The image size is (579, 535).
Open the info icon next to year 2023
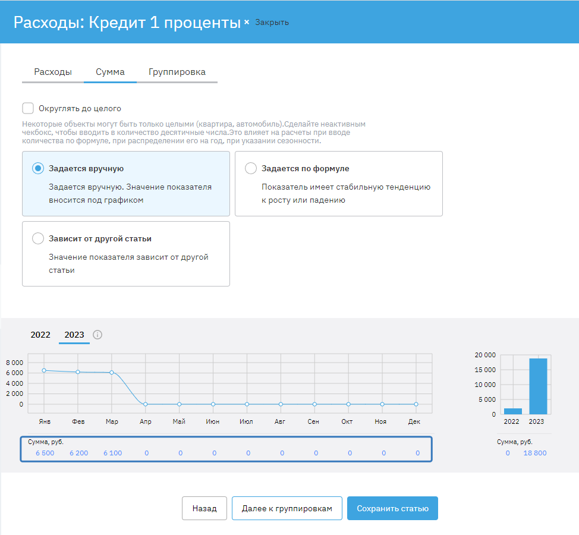coord(97,335)
